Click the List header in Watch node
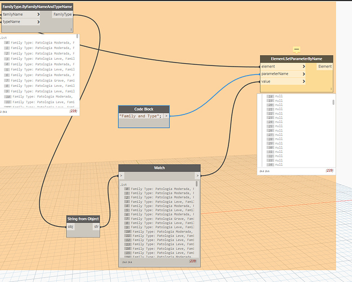Viewport: 352px width, 282px height. pos(123,184)
